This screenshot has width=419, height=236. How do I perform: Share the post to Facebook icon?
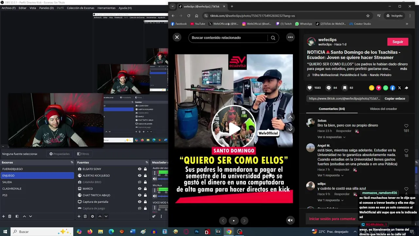[x=392, y=88]
